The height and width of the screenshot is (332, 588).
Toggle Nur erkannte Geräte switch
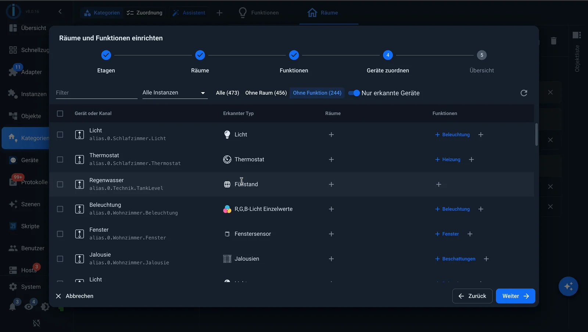coord(354,93)
